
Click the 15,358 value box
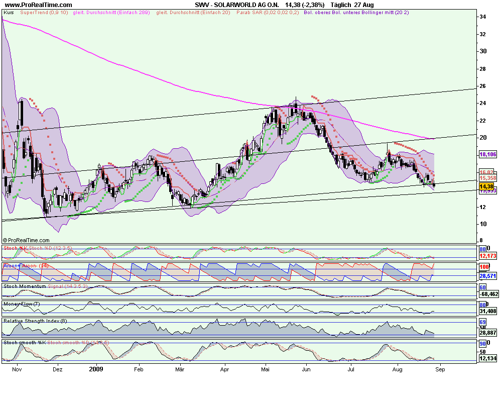click(487, 178)
